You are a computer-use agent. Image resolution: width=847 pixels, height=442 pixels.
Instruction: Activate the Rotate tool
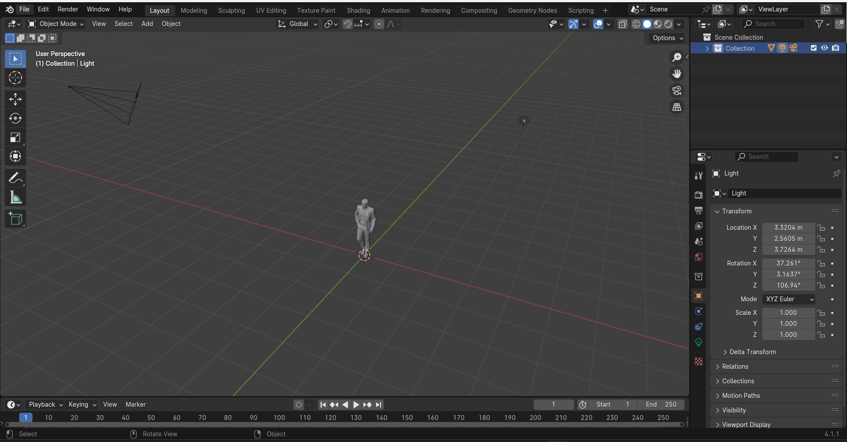(15, 118)
